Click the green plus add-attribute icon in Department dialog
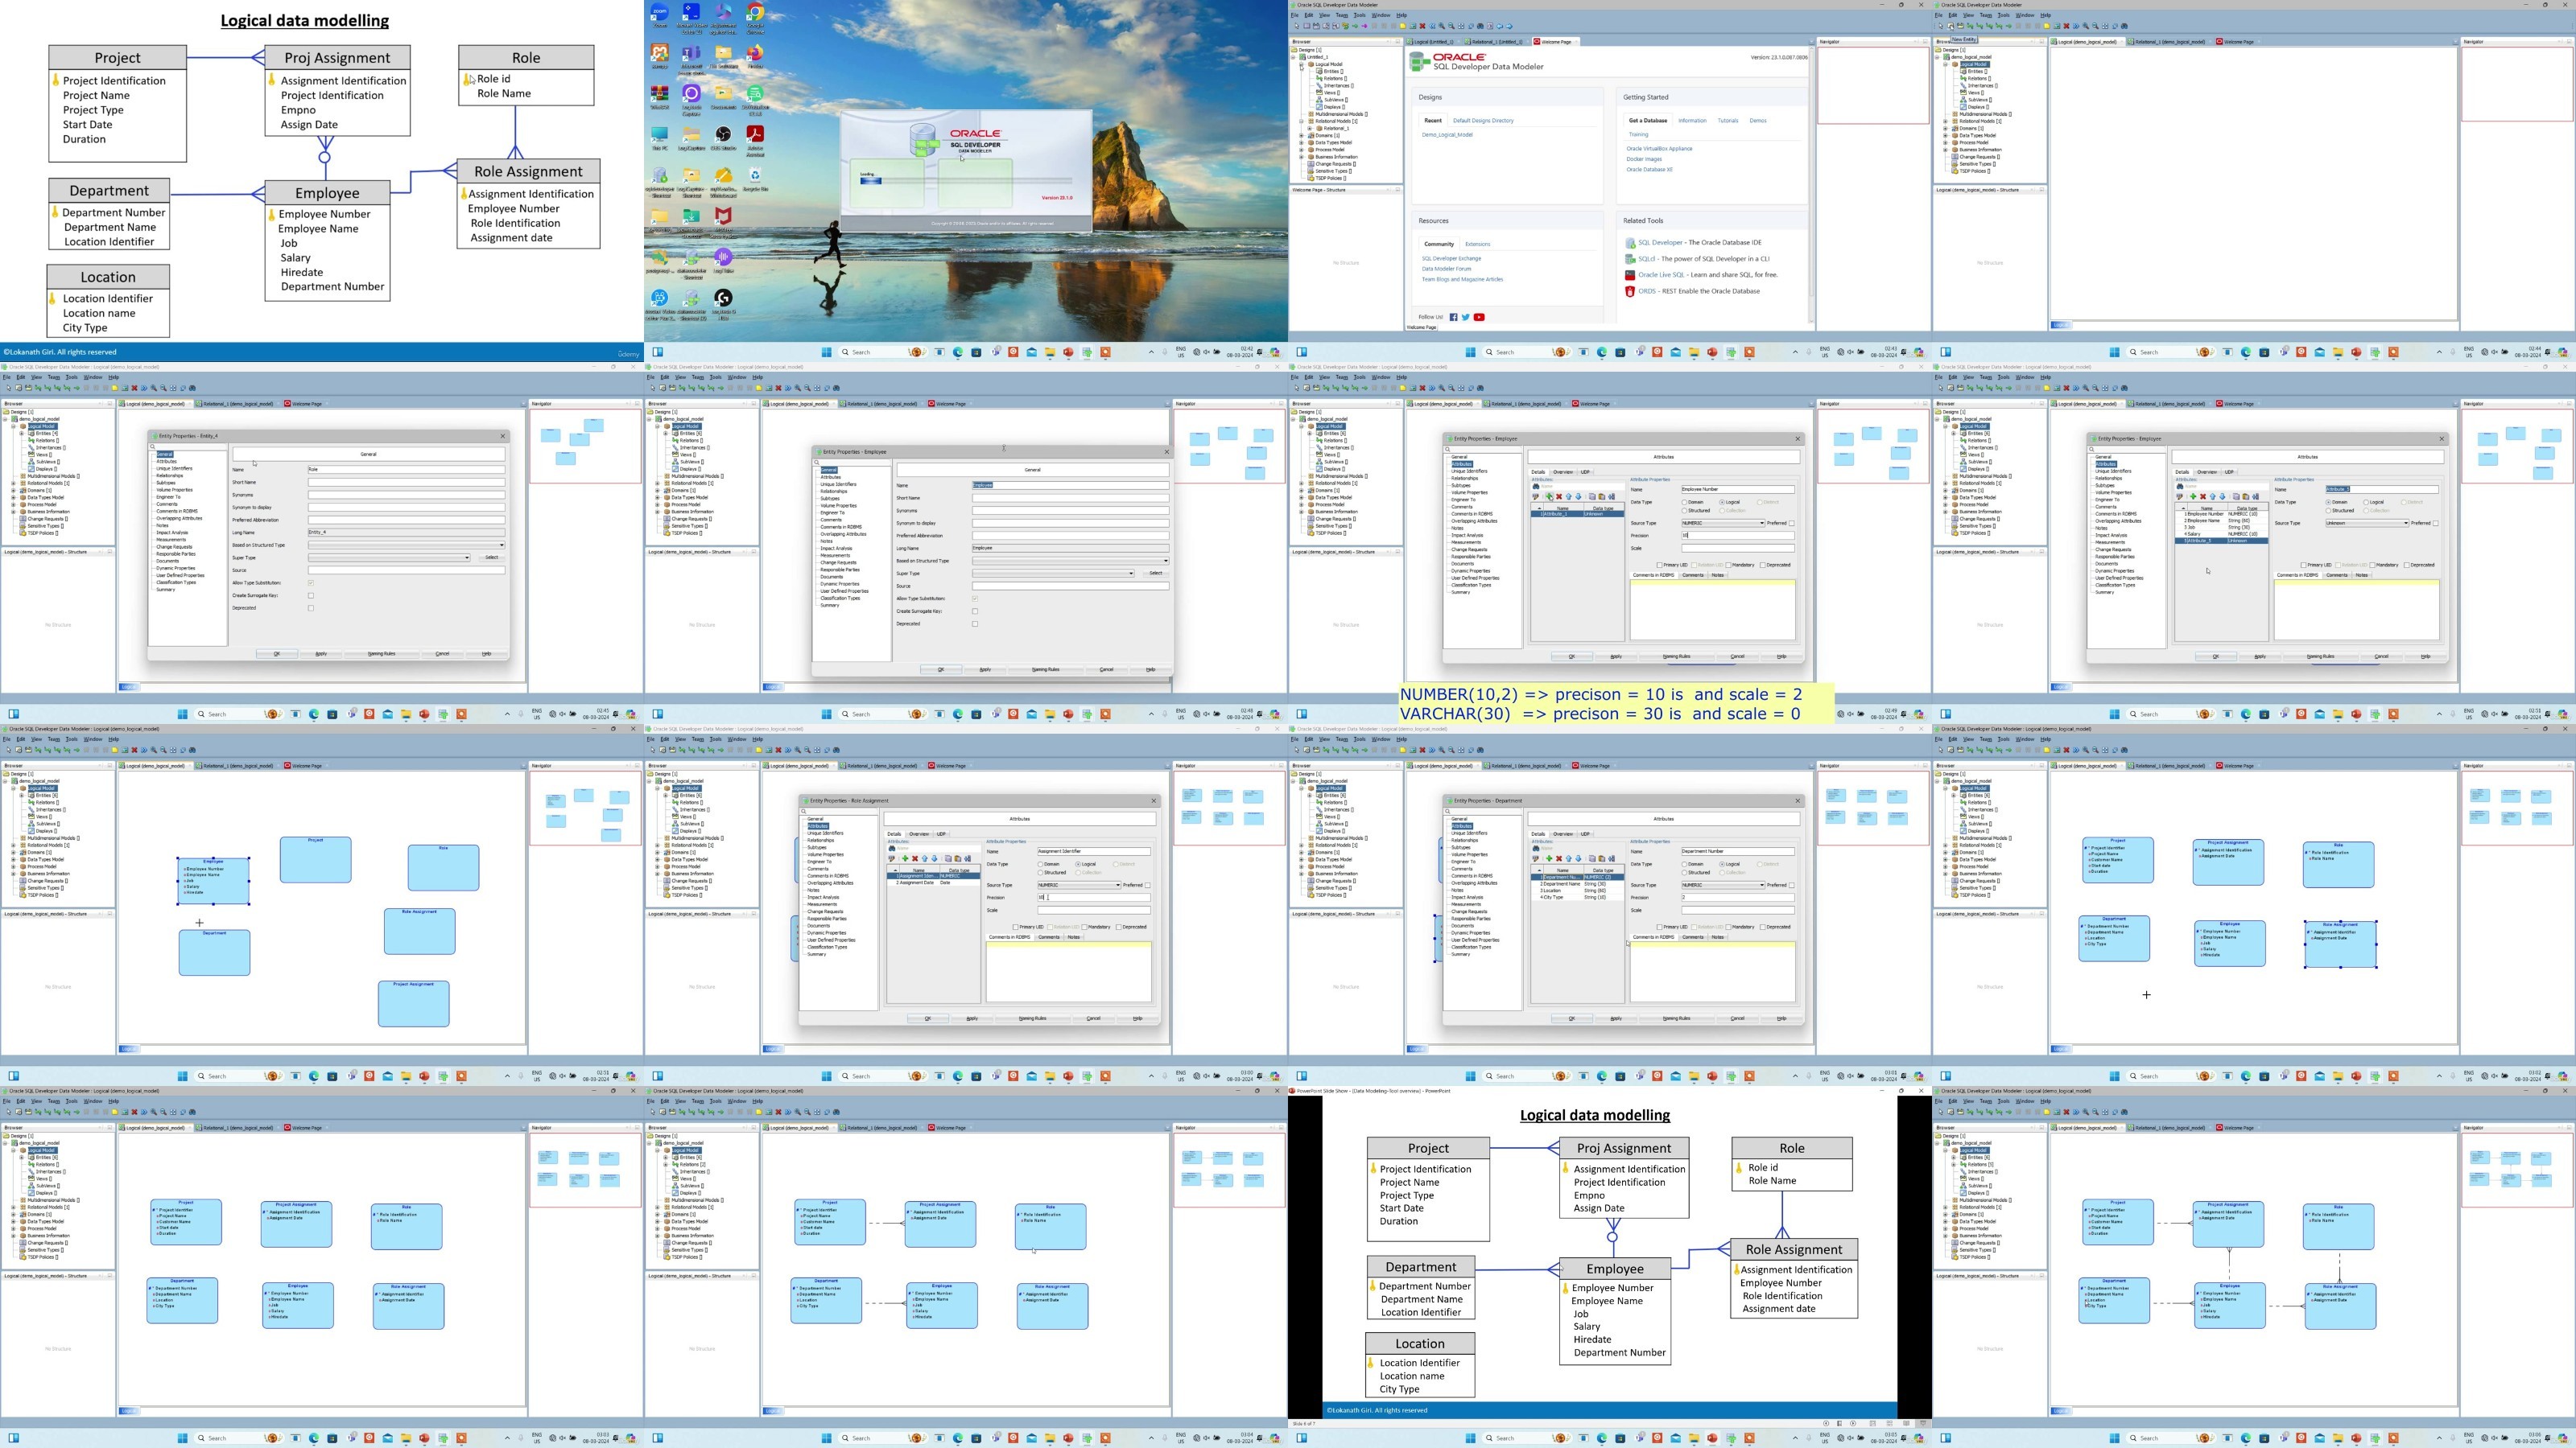This screenshot has height=1448, width=2576. coord(1549,858)
